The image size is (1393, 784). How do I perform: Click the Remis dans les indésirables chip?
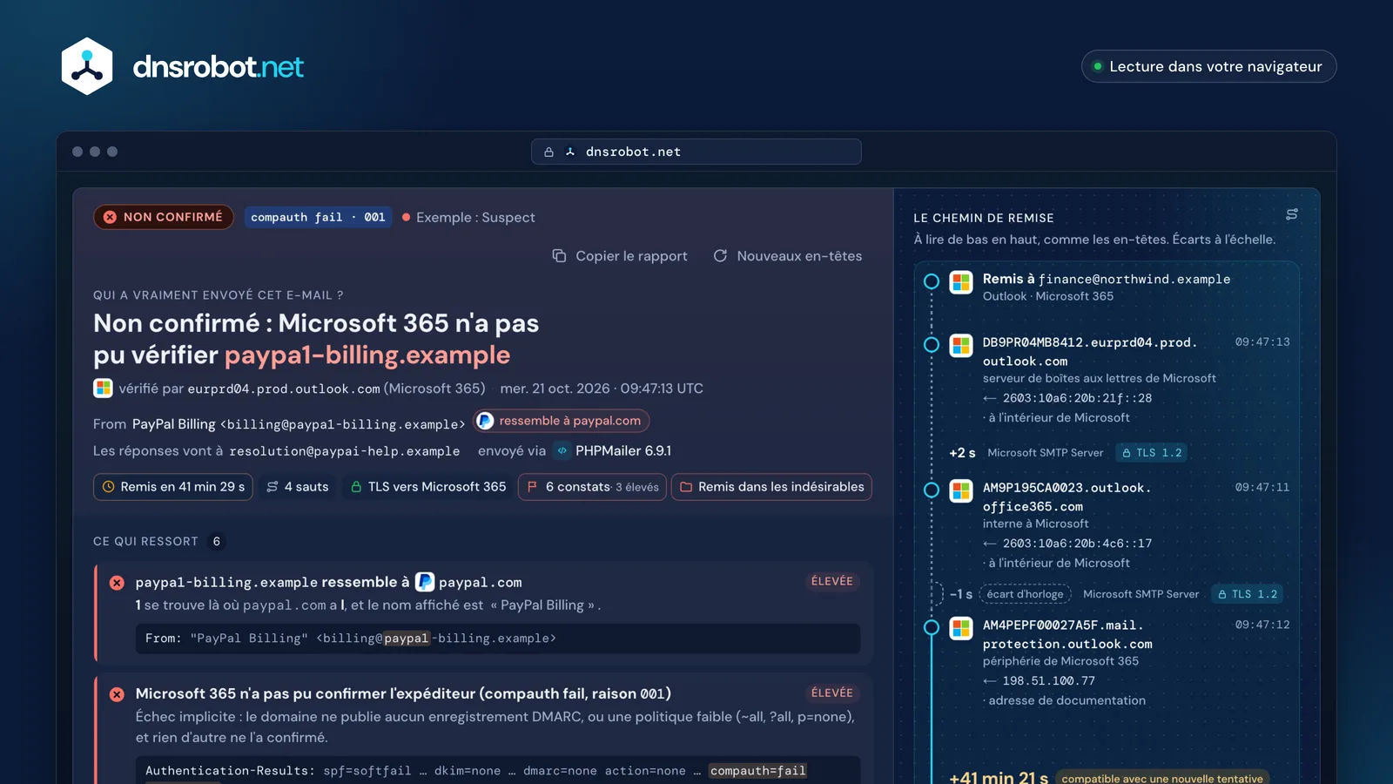point(771,487)
